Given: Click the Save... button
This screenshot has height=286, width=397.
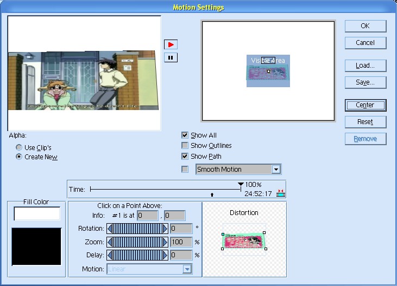Looking at the screenshot, I should (x=366, y=82).
